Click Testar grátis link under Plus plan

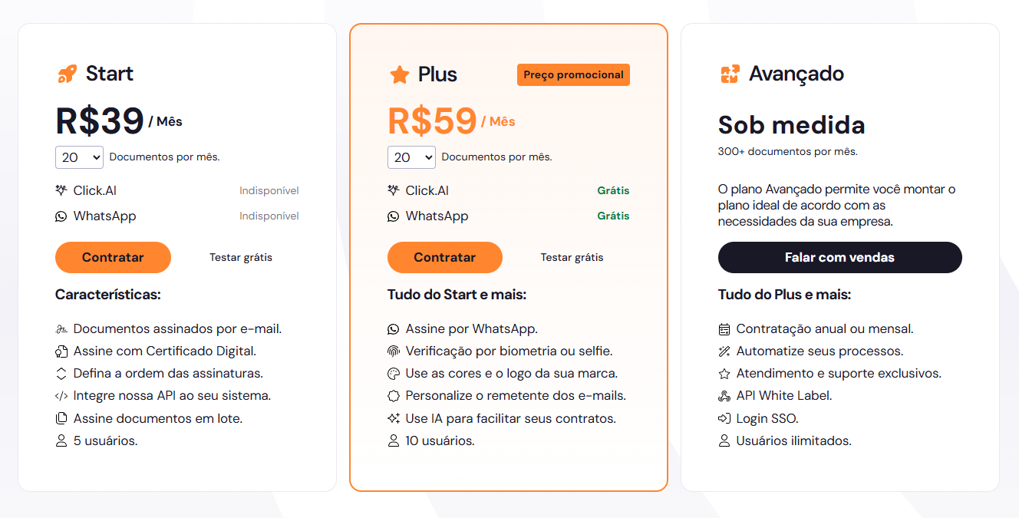click(x=572, y=258)
